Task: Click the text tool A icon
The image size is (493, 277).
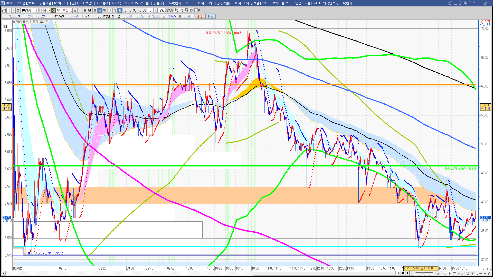Action: [489, 273]
